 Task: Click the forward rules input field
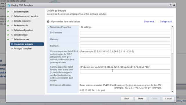(x=125, y=71)
